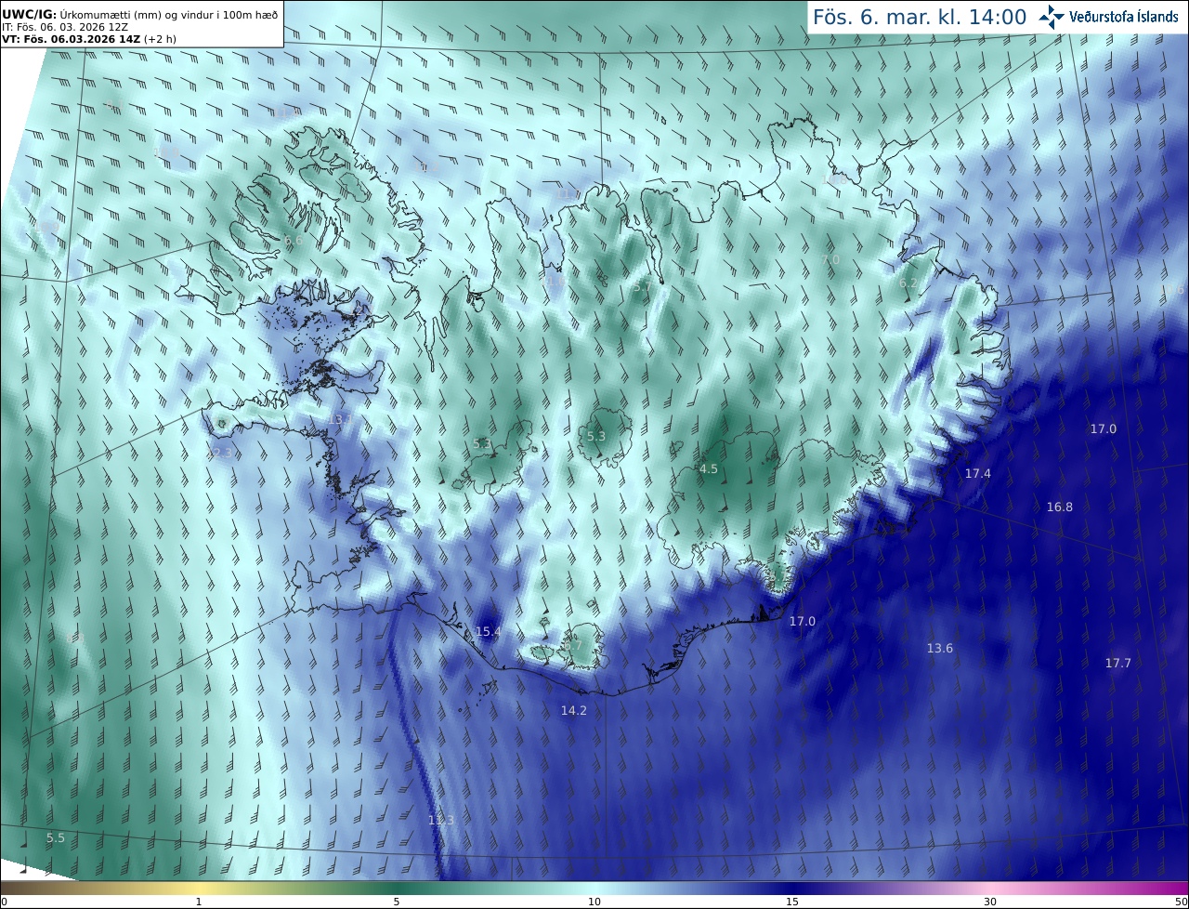The image size is (1189, 909).
Task: Click the colorbar tick label 10
Action: pos(594,902)
